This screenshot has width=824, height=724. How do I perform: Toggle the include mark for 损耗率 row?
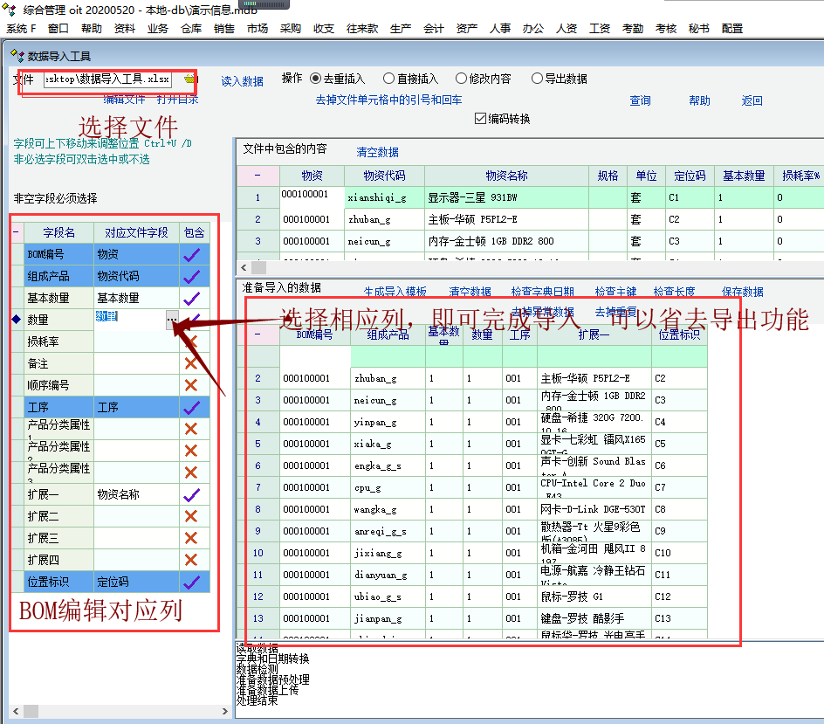click(192, 341)
